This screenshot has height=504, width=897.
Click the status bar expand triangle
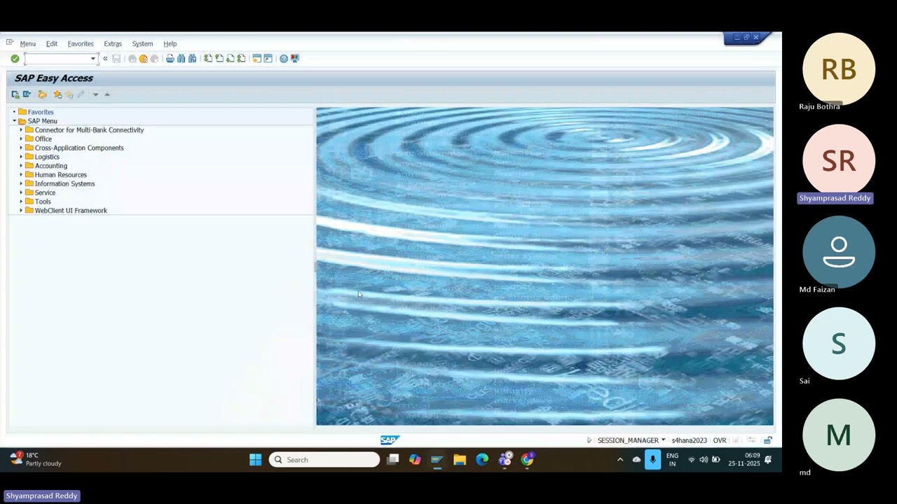point(589,440)
